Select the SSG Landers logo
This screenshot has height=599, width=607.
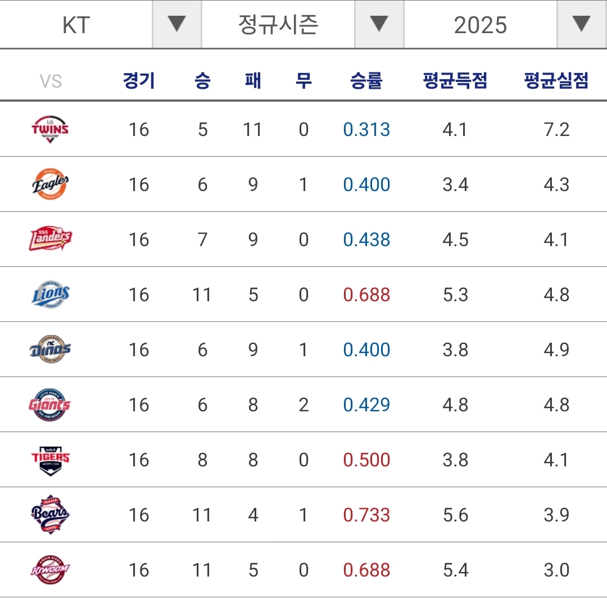click(x=51, y=239)
